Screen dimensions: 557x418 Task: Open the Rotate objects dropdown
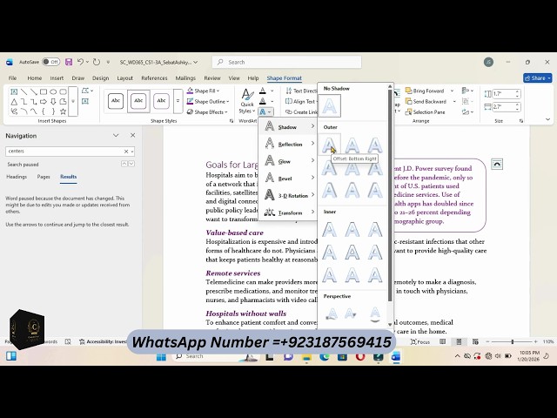[x=467, y=112]
